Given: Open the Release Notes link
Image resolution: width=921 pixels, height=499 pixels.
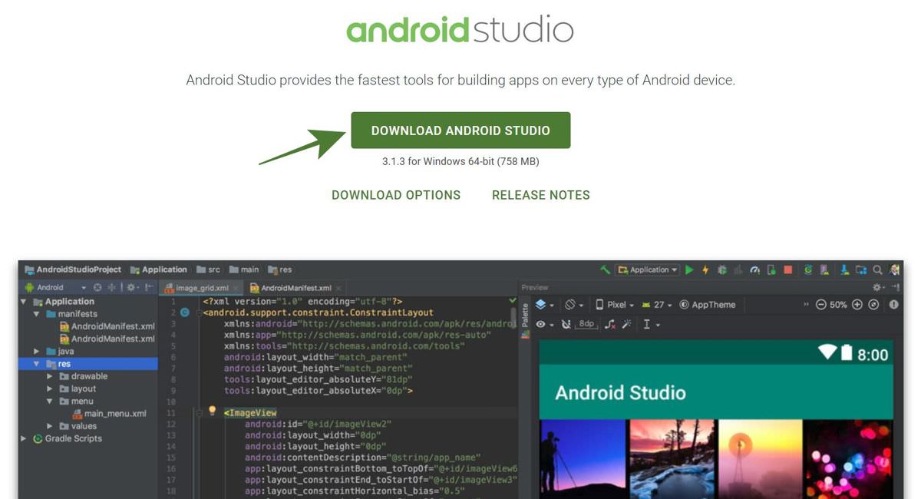Looking at the screenshot, I should 541,195.
